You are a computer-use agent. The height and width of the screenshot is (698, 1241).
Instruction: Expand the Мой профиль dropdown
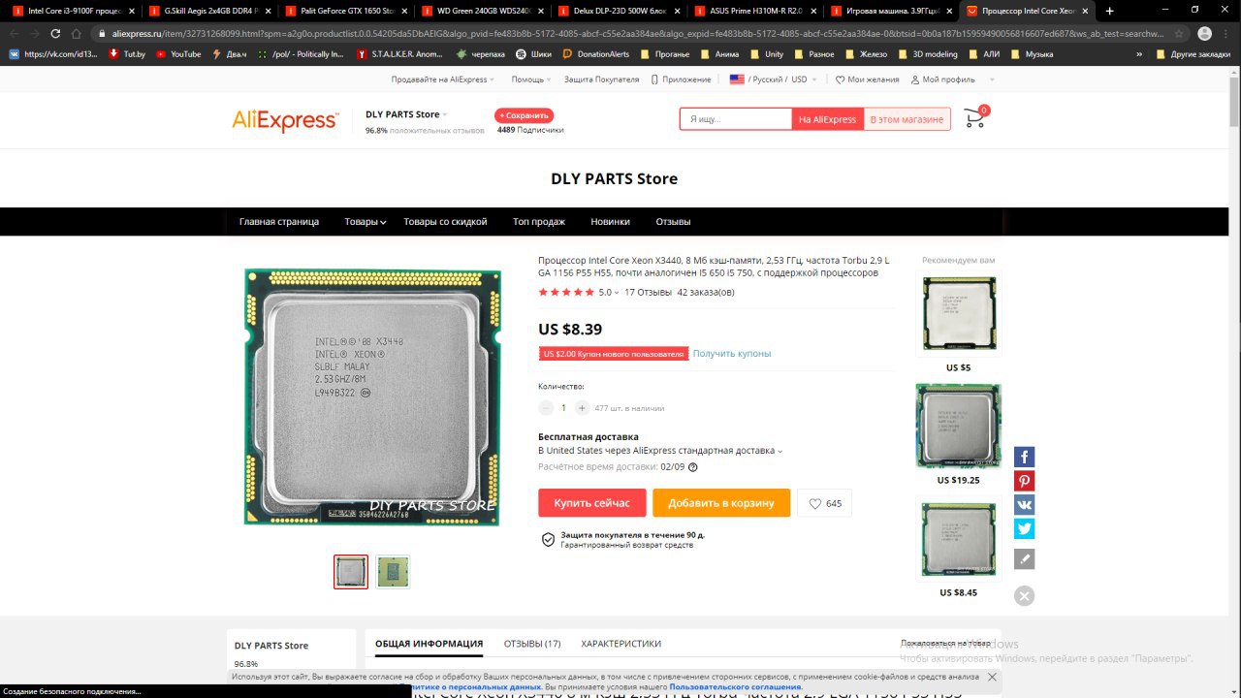click(x=952, y=79)
